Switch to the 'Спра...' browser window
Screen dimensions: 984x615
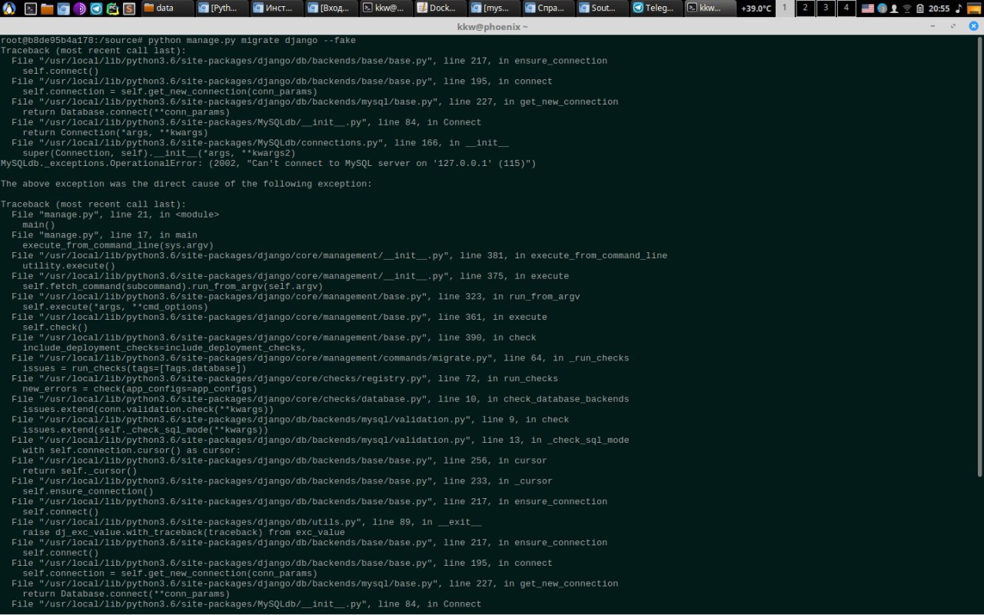click(550, 8)
